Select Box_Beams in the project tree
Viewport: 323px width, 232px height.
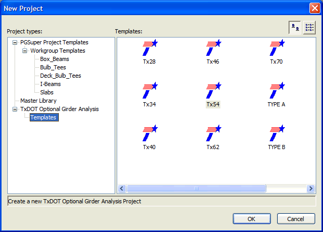(x=54, y=59)
